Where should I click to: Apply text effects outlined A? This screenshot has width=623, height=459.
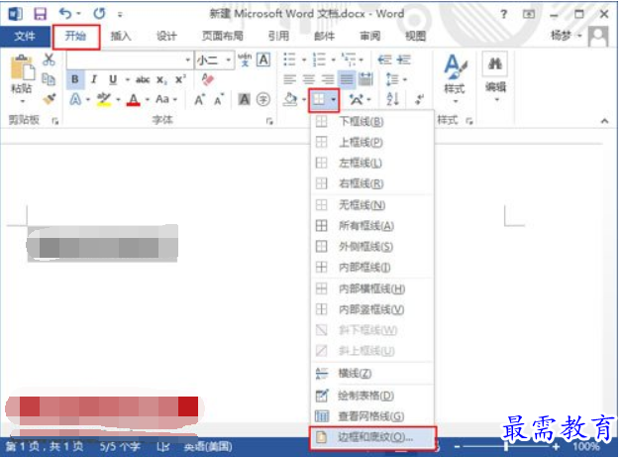[75, 99]
